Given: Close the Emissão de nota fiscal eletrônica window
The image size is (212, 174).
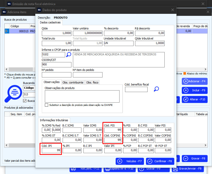Looking at the screenshot, I should coord(203,4).
